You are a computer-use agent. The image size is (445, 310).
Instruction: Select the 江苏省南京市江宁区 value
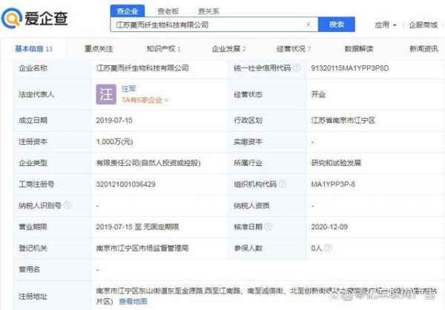tap(343, 120)
